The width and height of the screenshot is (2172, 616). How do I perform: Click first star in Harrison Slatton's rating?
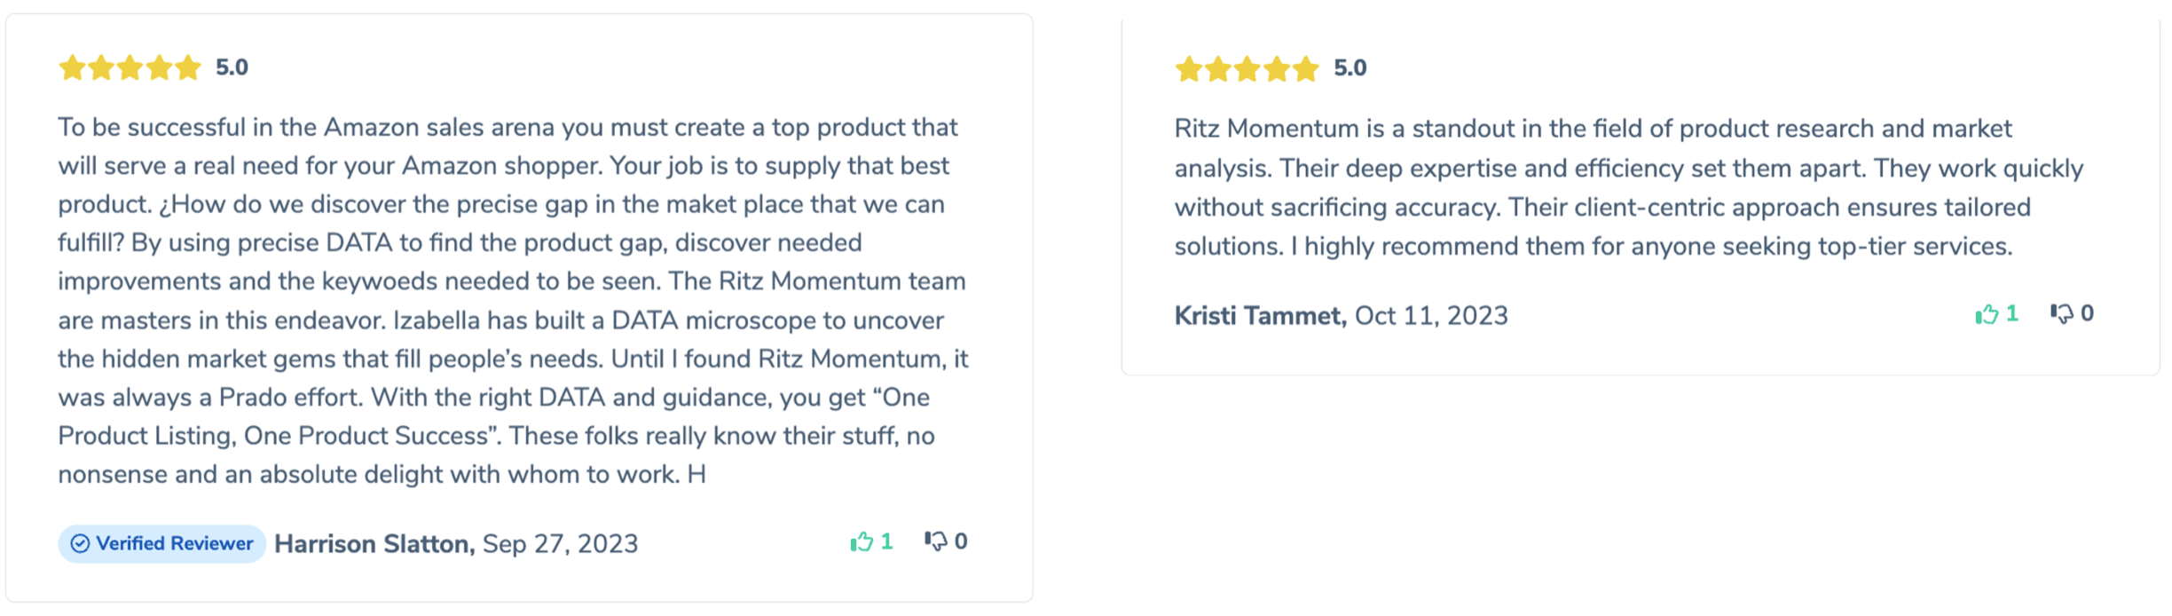click(72, 67)
